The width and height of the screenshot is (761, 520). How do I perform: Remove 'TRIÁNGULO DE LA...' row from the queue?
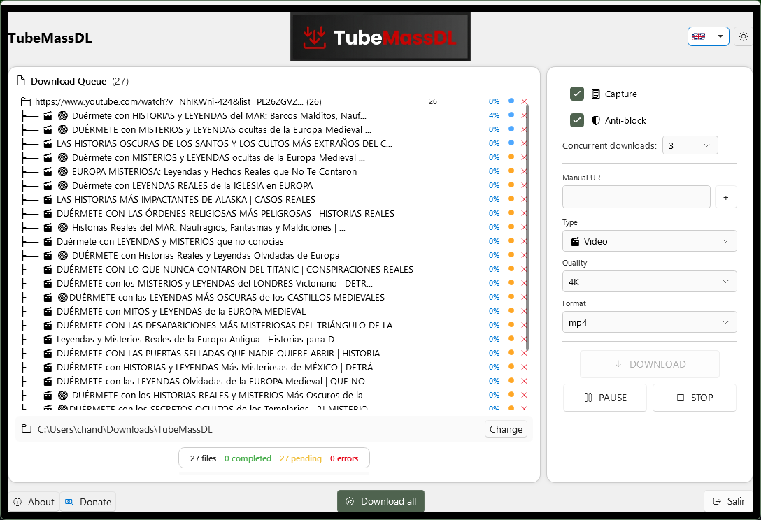click(524, 326)
